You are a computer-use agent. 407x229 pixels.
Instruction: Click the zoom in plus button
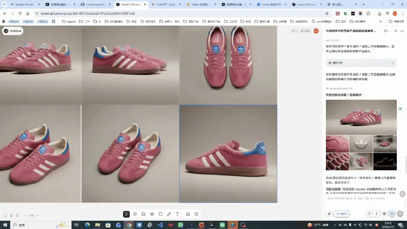click(x=38, y=216)
